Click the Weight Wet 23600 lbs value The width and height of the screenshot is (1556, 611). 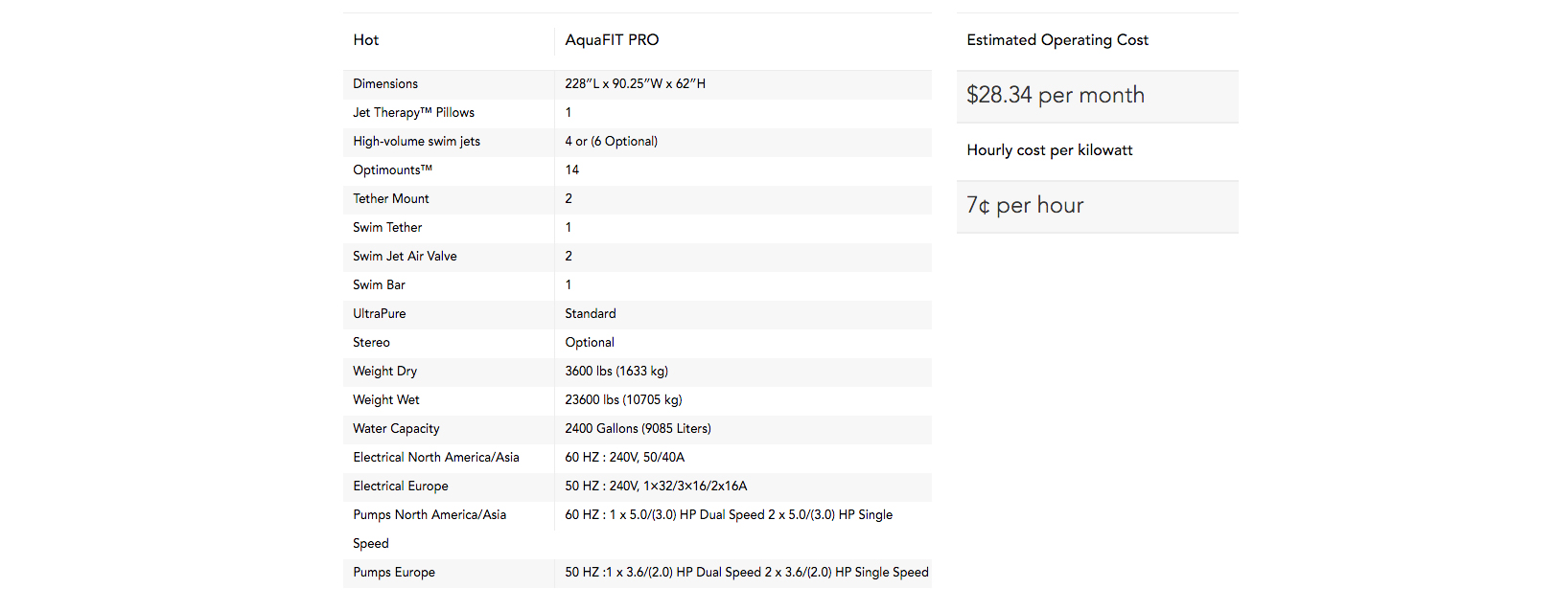623,400
